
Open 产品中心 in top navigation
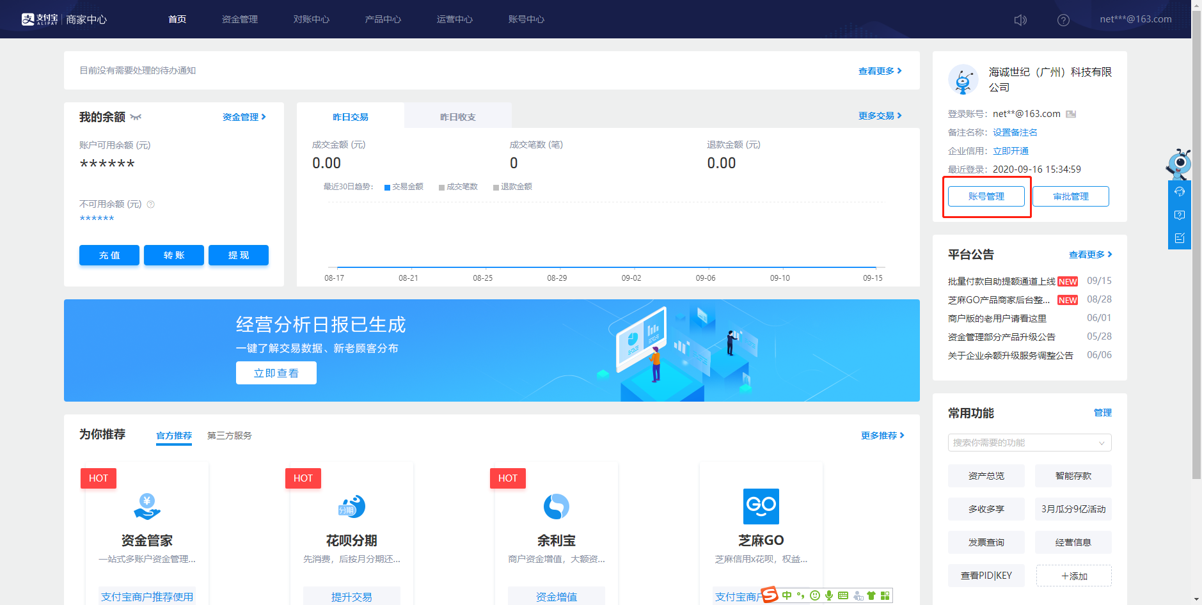(383, 19)
